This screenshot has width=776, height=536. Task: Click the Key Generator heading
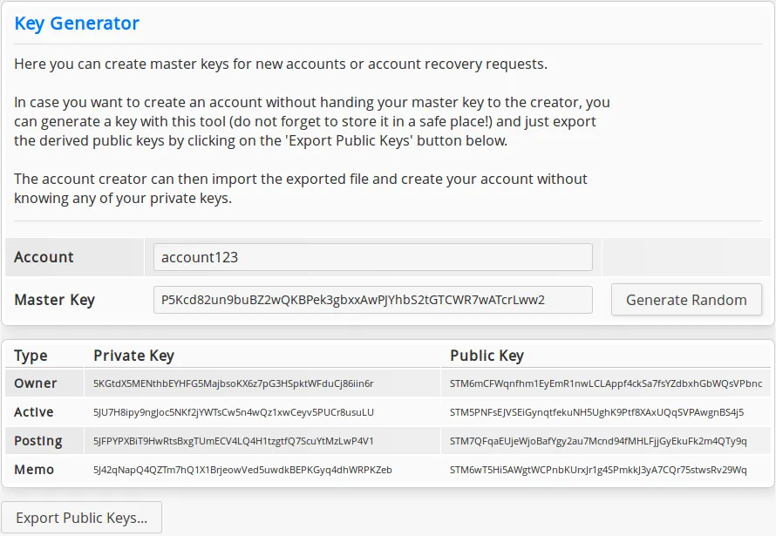(x=77, y=24)
